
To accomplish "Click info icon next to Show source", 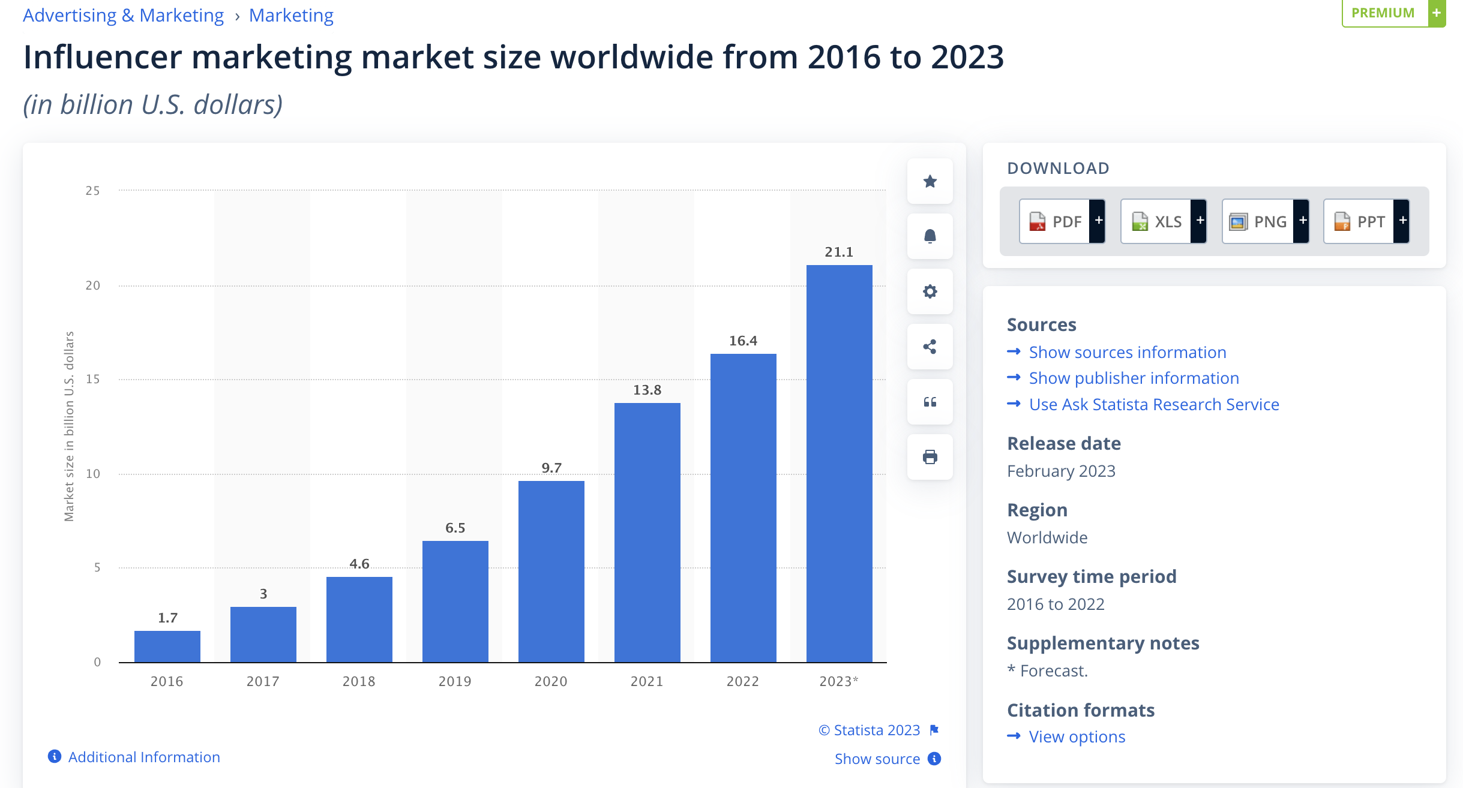I will pos(934,759).
